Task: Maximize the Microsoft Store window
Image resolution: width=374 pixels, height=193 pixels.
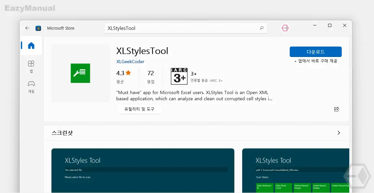Action: click(x=330, y=25)
